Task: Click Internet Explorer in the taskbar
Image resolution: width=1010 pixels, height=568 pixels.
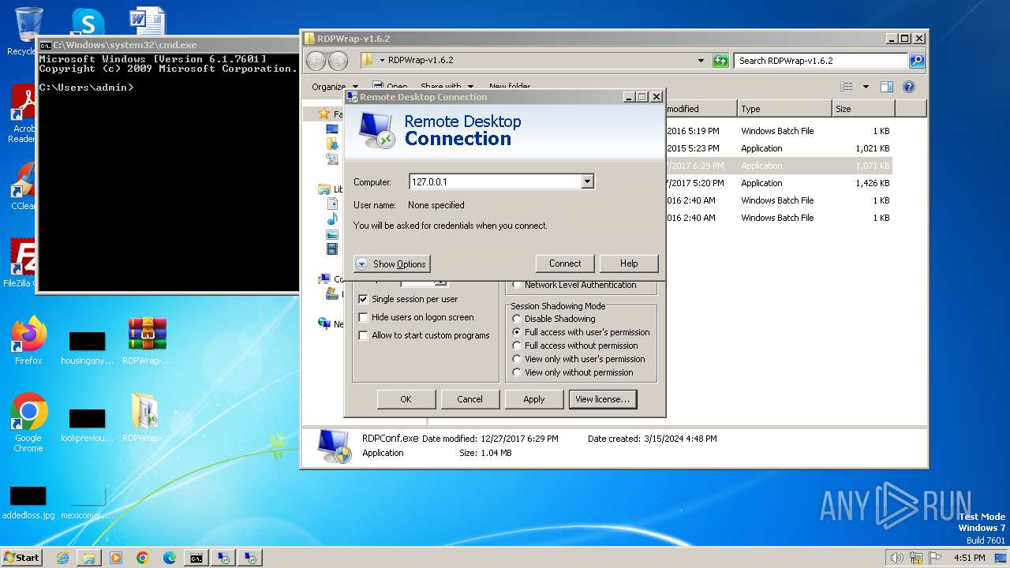Action: coord(62,558)
